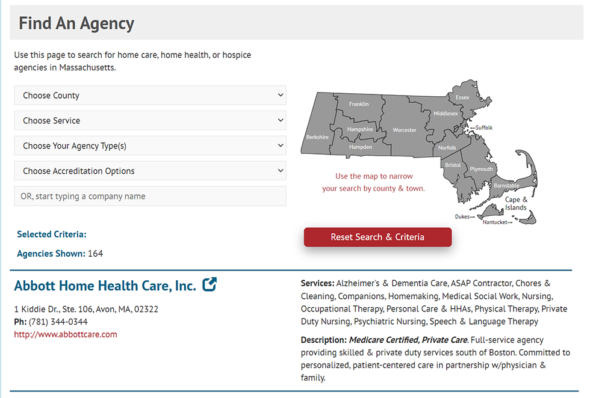
Task: Select Essex county on the map
Action: tap(462, 97)
